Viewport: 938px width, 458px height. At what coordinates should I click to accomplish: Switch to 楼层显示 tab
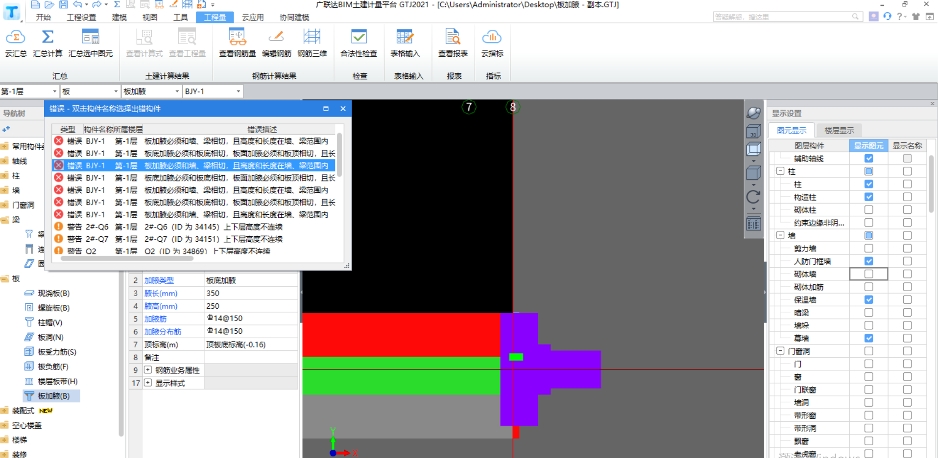pos(839,130)
